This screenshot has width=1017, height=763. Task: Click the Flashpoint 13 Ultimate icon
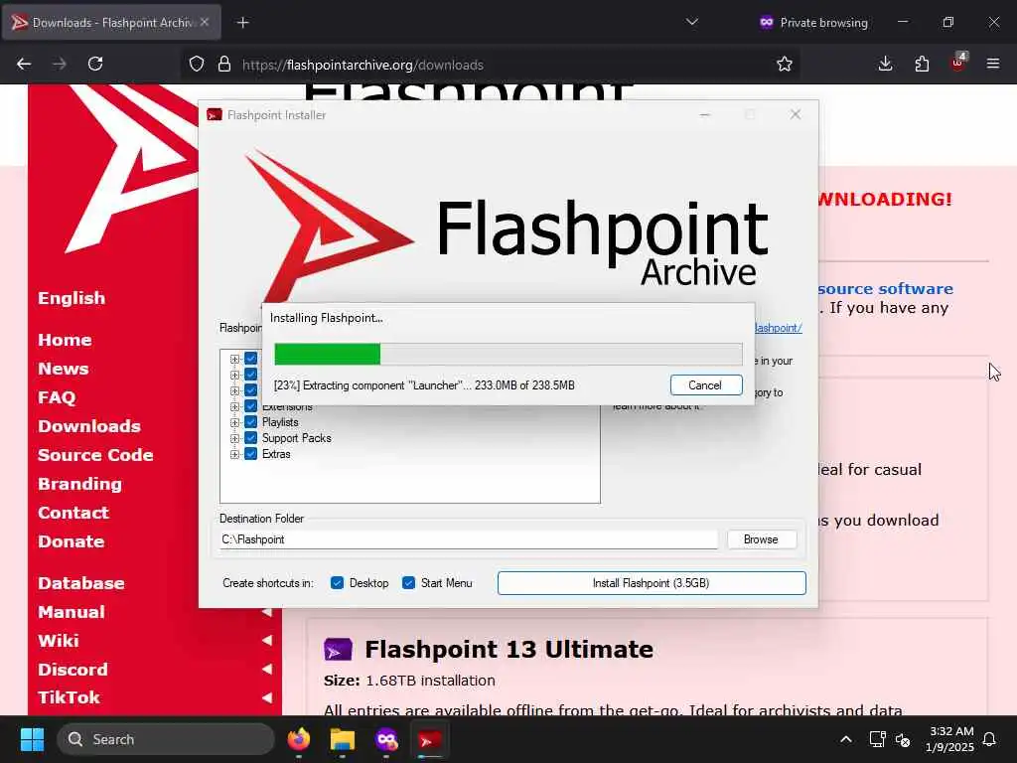[338, 650]
